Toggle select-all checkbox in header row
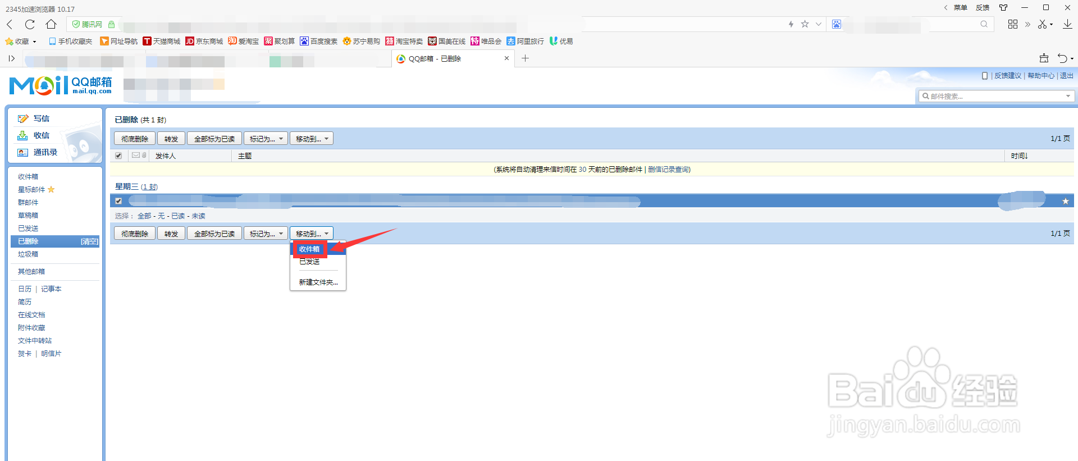Image resolution: width=1078 pixels, height=461 pixels. [x=118, y=156]
